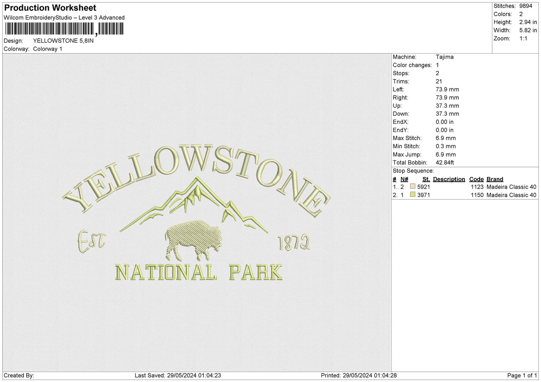Click the Left value 73.9 mm
541x382 pixels.
[x=448, y=90]
